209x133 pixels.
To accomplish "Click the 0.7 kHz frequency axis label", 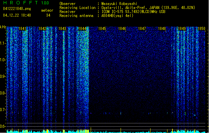I will point(3,110).
